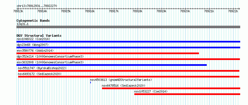Open the nsv5511747 (ByrskaBishop2022) label

click(x=42, y=68)
